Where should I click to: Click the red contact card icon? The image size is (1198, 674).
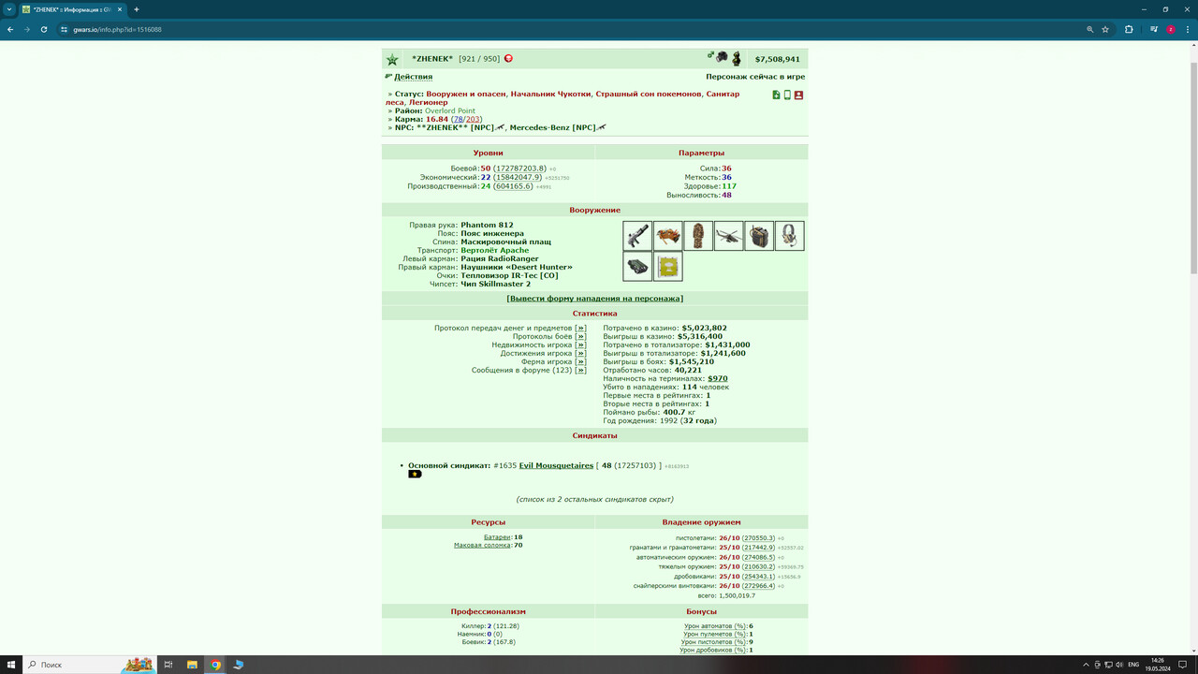click(798, 95)
